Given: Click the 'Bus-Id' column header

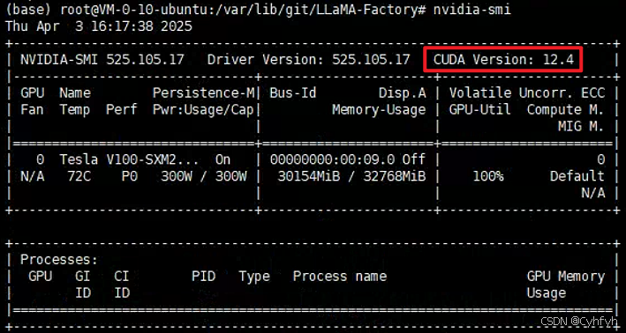Looking at the screenshot, I should point(293,93).
